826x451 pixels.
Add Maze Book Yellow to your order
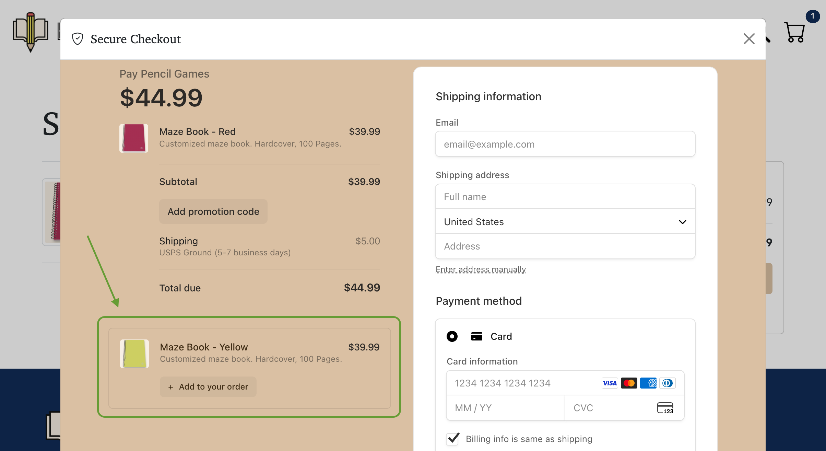click(208, 387)
